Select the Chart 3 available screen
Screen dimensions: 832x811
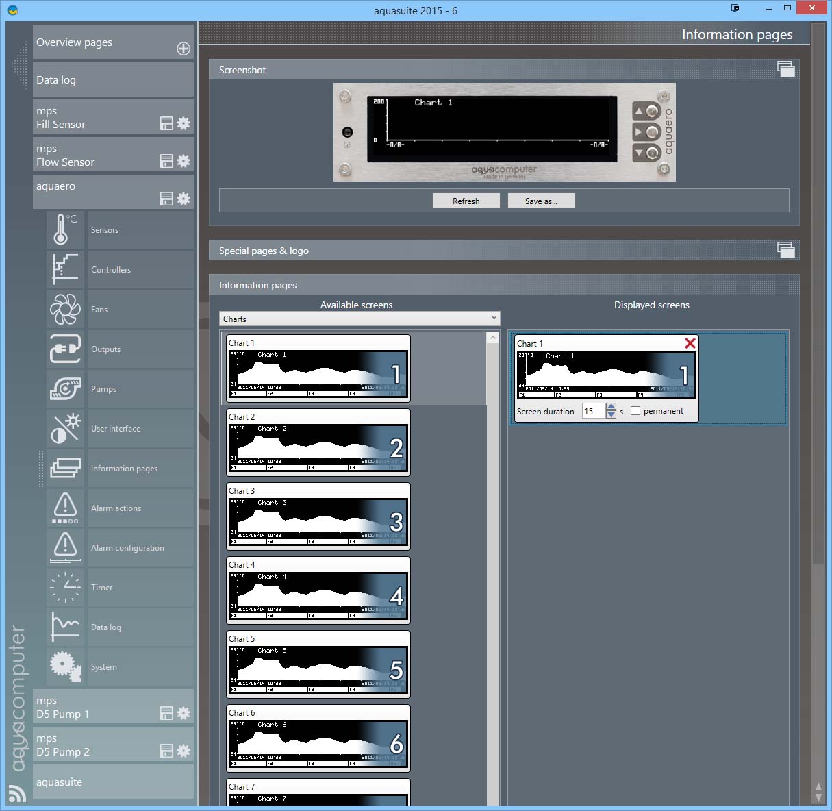coord(318,516)
